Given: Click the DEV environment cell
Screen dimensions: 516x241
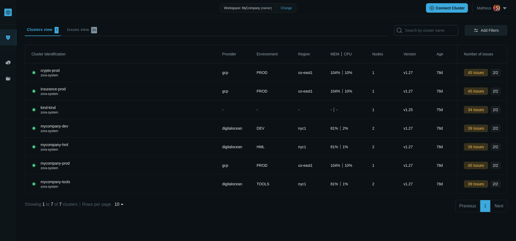Looking at the screenshot, I should pyautogui.click(x=260, y=128).
